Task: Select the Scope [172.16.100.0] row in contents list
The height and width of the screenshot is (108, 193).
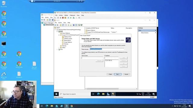Action: (x=98, y=32)
